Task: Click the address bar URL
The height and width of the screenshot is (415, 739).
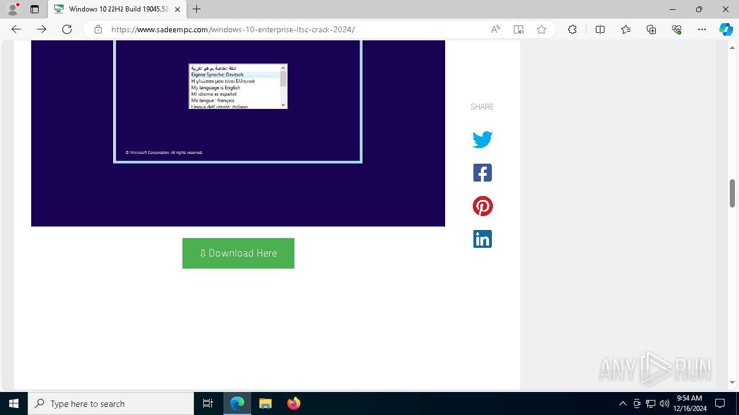Action: pos(233,29)
